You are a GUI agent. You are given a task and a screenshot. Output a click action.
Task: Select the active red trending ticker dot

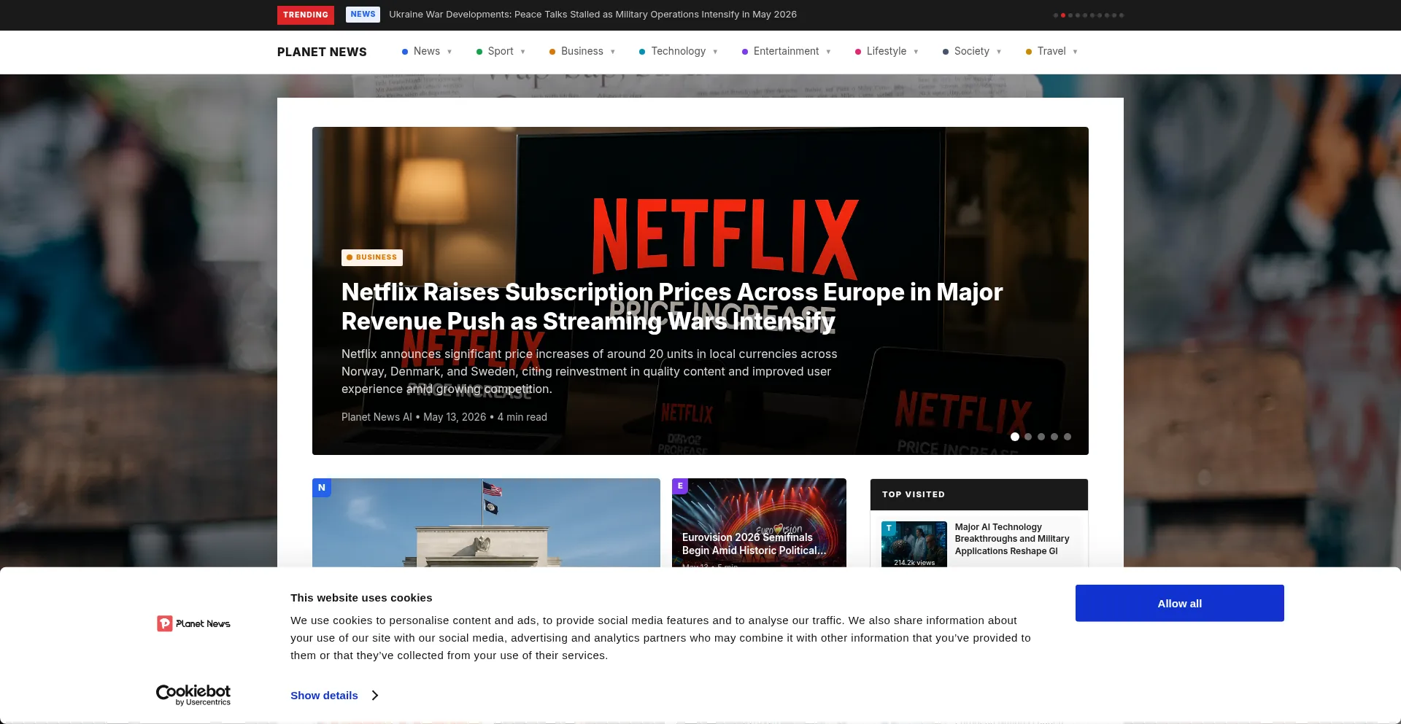click(x=1062, y=15)
